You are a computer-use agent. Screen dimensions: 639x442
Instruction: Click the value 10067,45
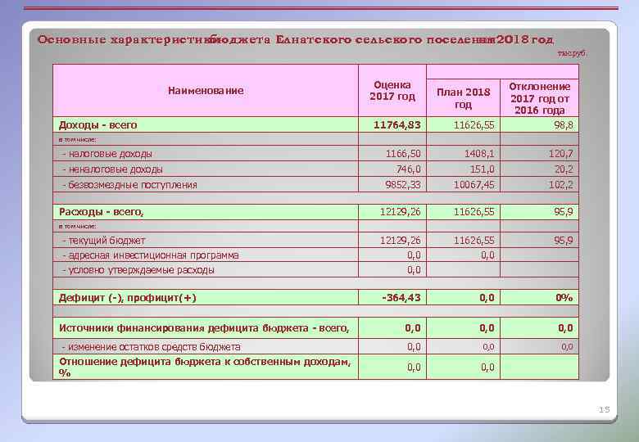tap(474, 185)
